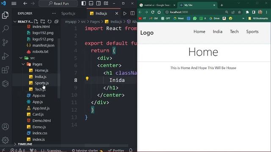The image size is (271, 152).
Task: Run the India.js file with play icon
Action: tap(125, 14)
